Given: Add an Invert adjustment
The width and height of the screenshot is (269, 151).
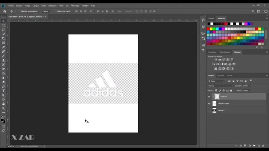Looking at the screenshot, I should click(216, 68).
